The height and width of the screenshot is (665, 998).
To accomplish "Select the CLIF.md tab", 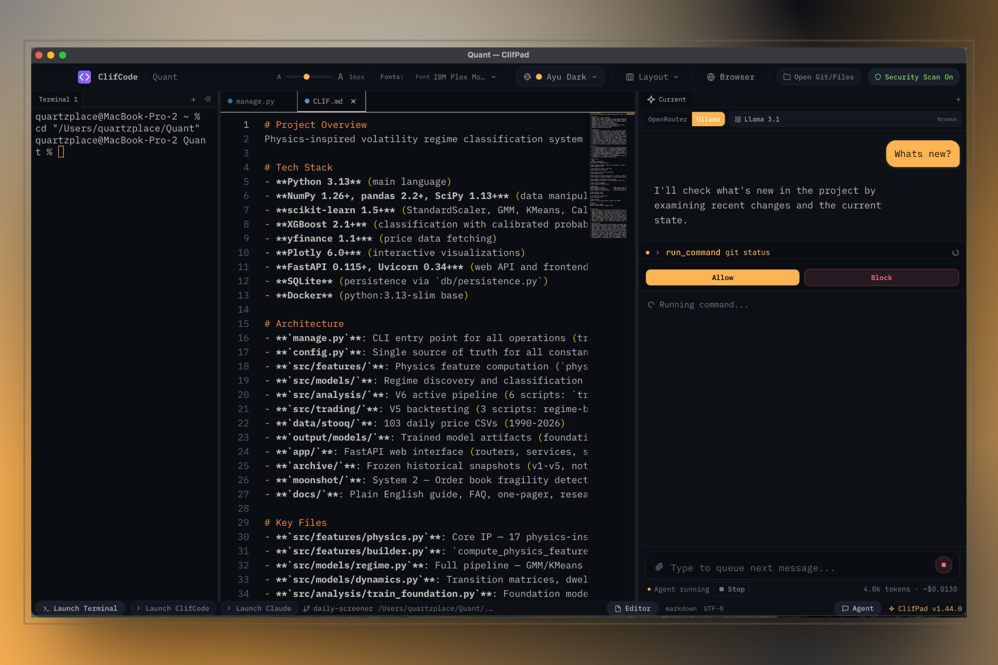I will click(327, 101).
